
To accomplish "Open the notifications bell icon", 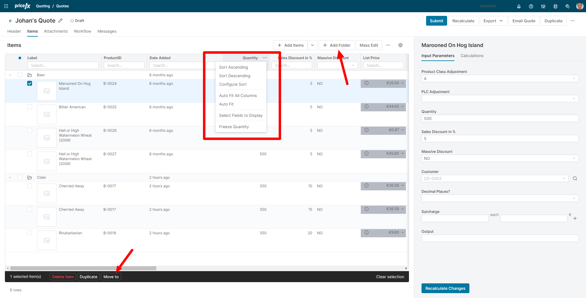I will (x=519, y=6).
